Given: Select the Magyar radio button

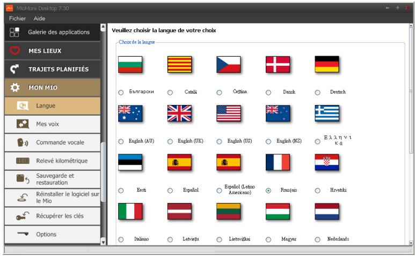Looking at the screenshot, I should 268,239.
